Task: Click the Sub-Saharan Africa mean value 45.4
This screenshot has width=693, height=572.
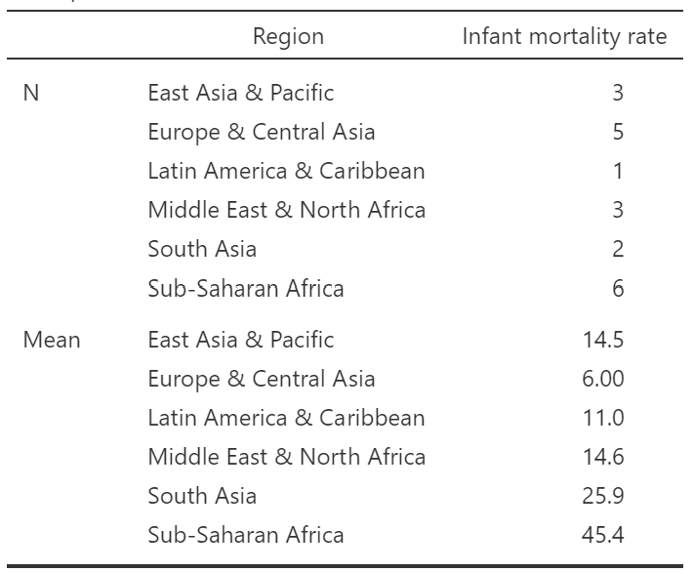Action: coord(602,535)
